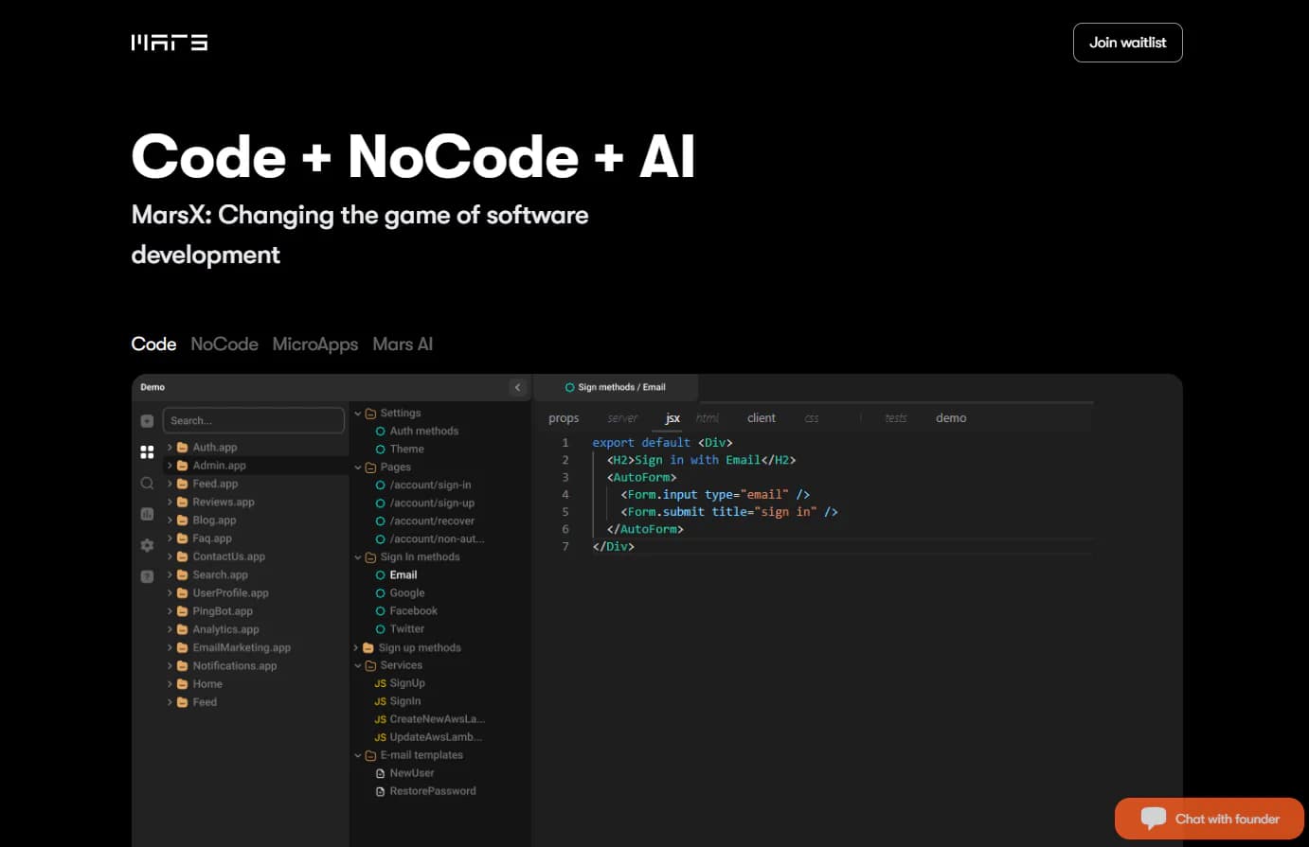
Task: Switch to the Mars AI showcase tab
Action: coord(403,344)
